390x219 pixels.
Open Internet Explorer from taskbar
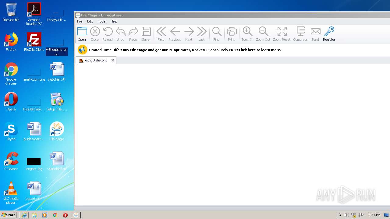click(24, 215)
